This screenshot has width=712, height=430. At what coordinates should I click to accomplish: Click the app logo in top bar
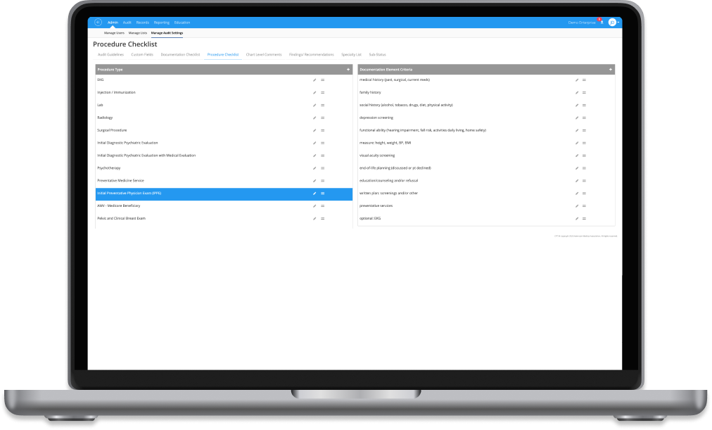click(x=98, y=23)
